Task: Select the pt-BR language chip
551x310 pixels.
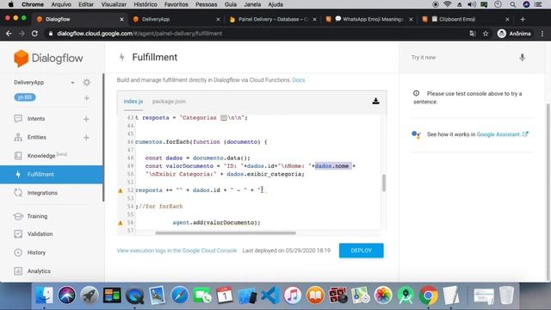Action: pyautogui.click(x=25, y=97)
